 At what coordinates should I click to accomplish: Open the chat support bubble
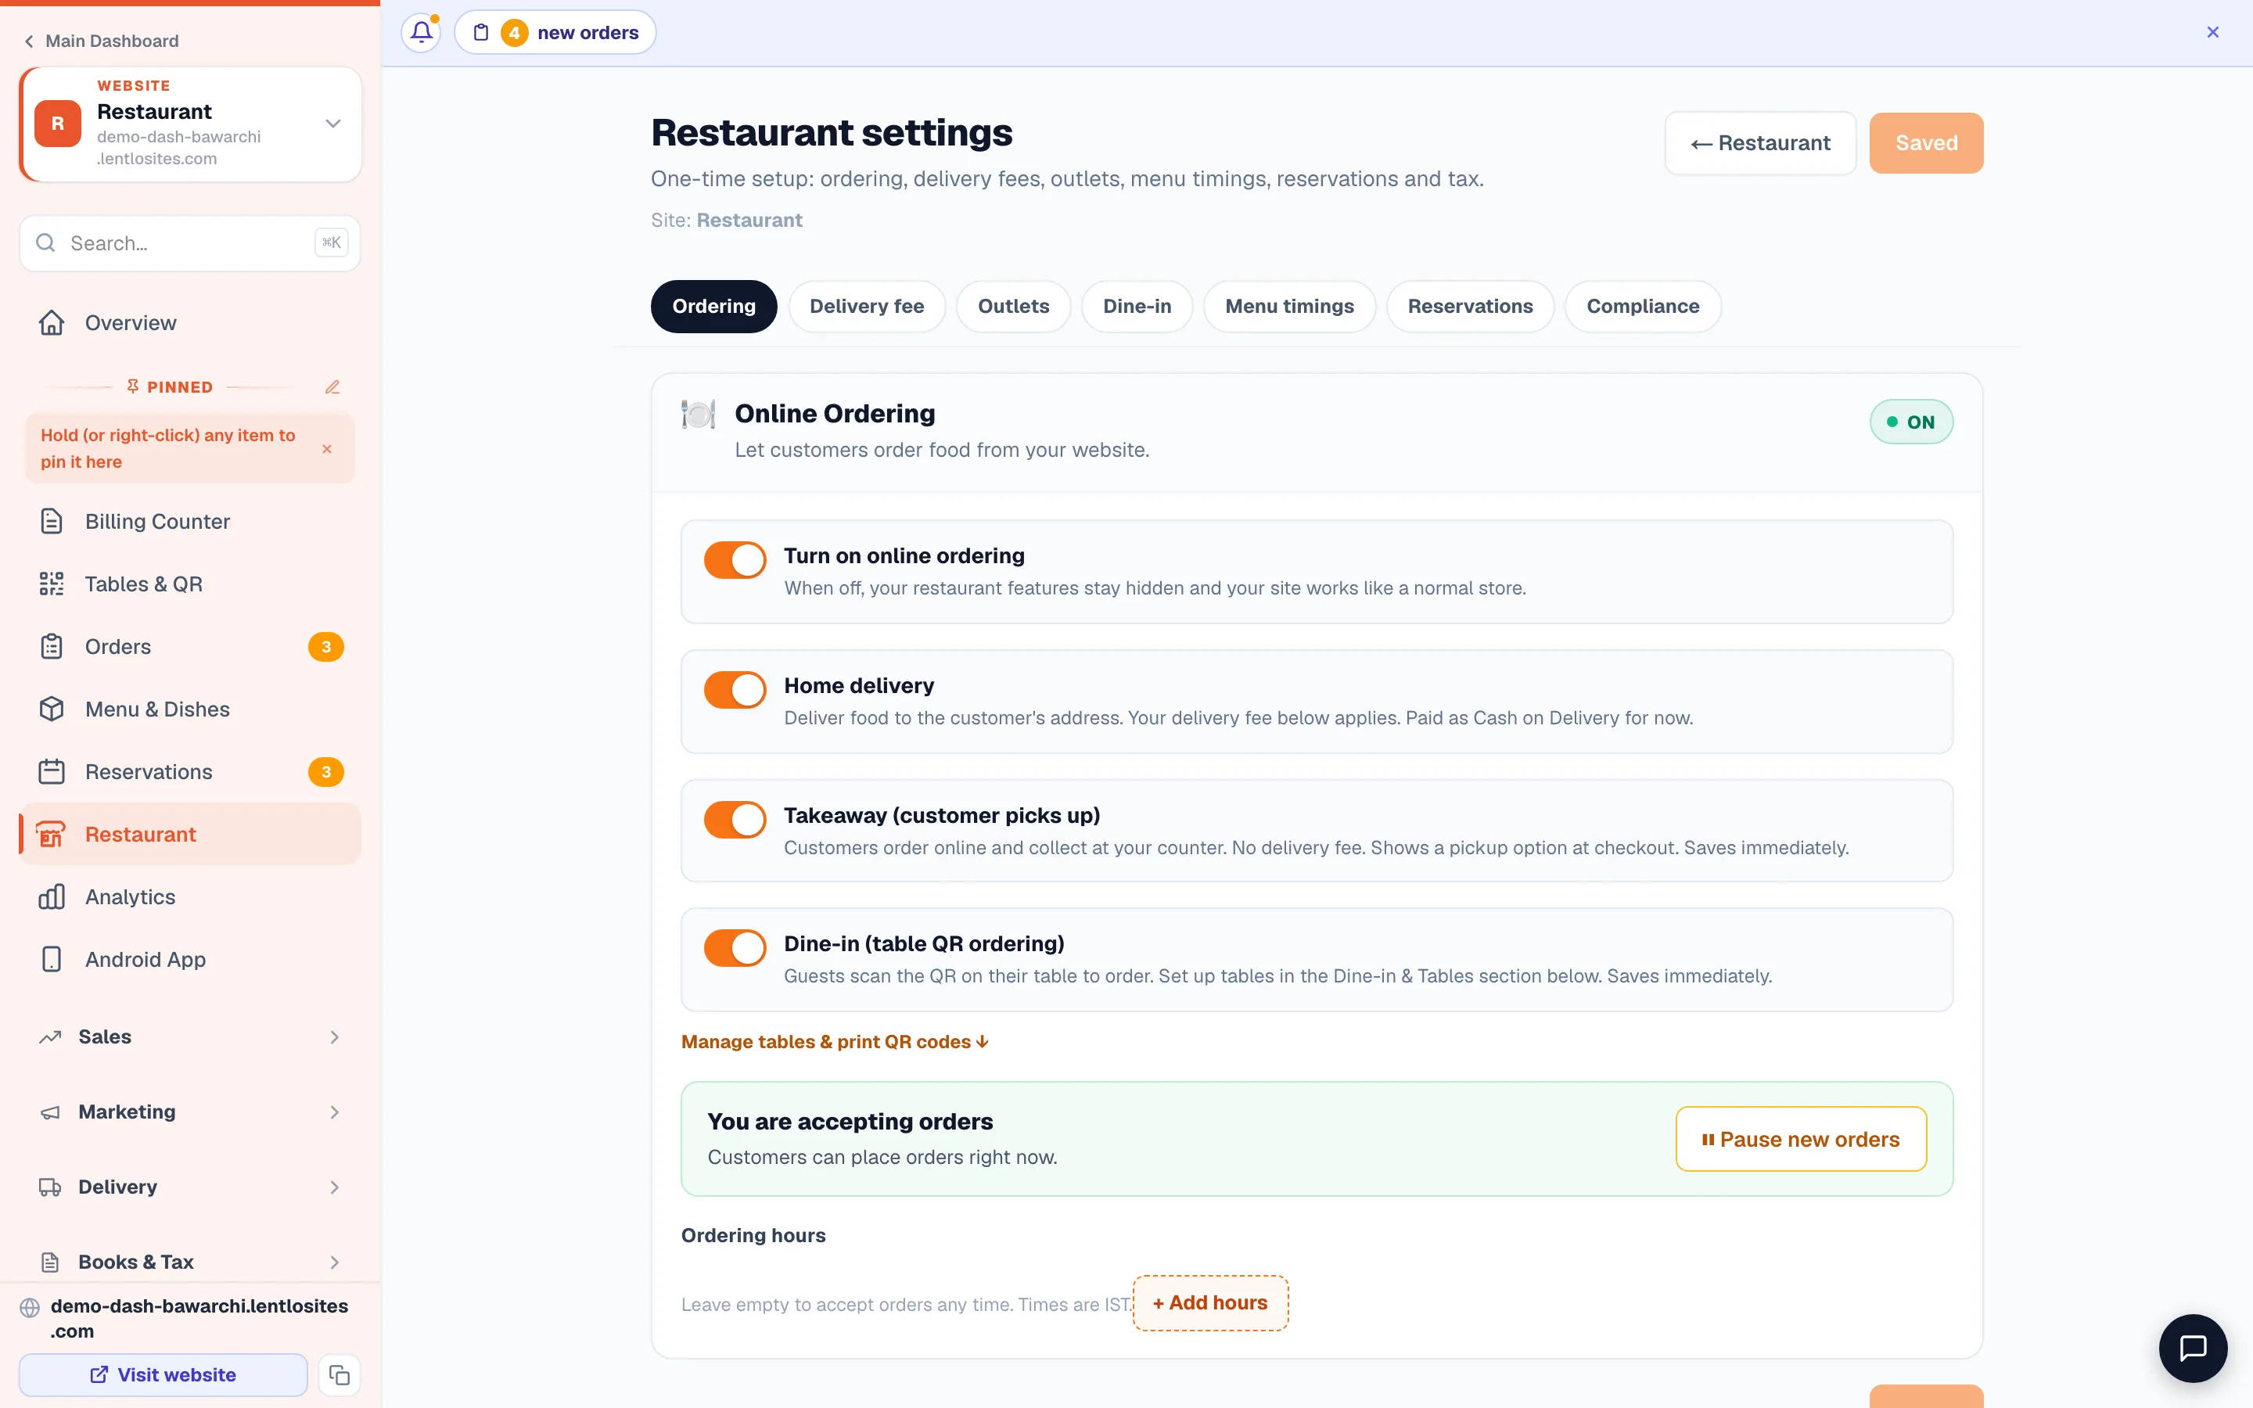click(2193, 1348)
